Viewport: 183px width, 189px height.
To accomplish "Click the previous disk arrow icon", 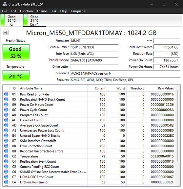I will coord(6,33).
